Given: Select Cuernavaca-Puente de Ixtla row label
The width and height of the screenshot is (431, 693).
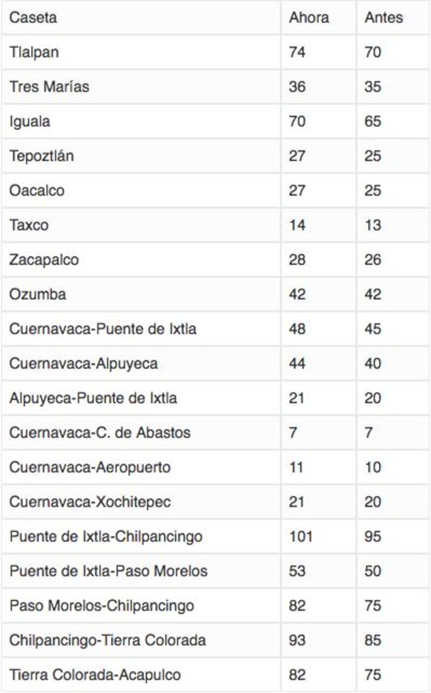Looking at the screenshot, I should [102, 328].
